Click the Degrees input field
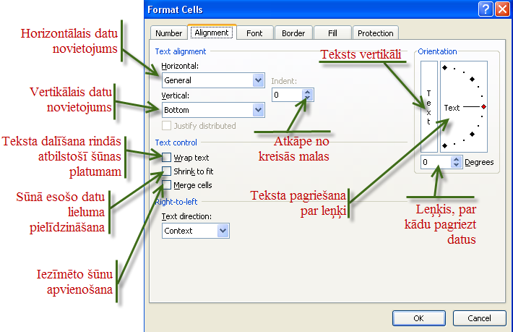The height and width of the screenshot is (332, 513). [x=435, y=163]
